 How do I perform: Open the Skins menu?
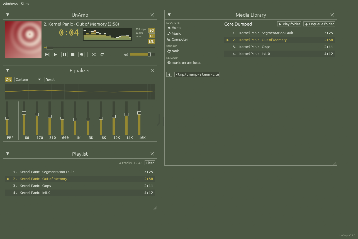pyautogui.click(x=25, y=4)
